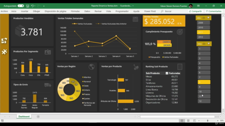Select month 10 in the Mes slicer
This screenshot has width=225, height=126.
[204, 92]
